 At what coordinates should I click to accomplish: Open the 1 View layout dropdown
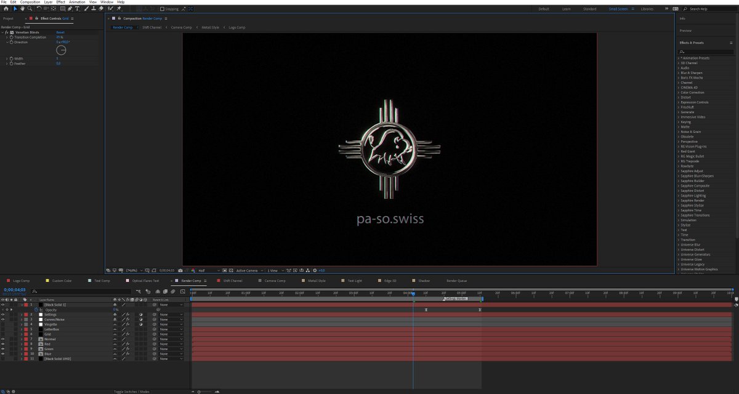coord(275,270)
